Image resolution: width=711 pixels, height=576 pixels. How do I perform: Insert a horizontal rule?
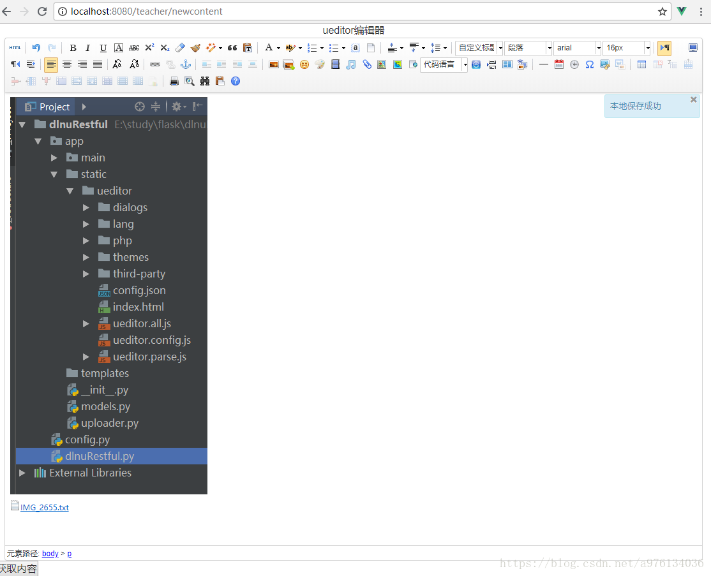click(x=544, y=64)
